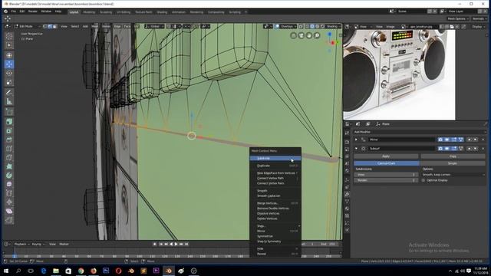
Task: Enable face select mode
Action: pyautogui.click(x=54, y=27)
